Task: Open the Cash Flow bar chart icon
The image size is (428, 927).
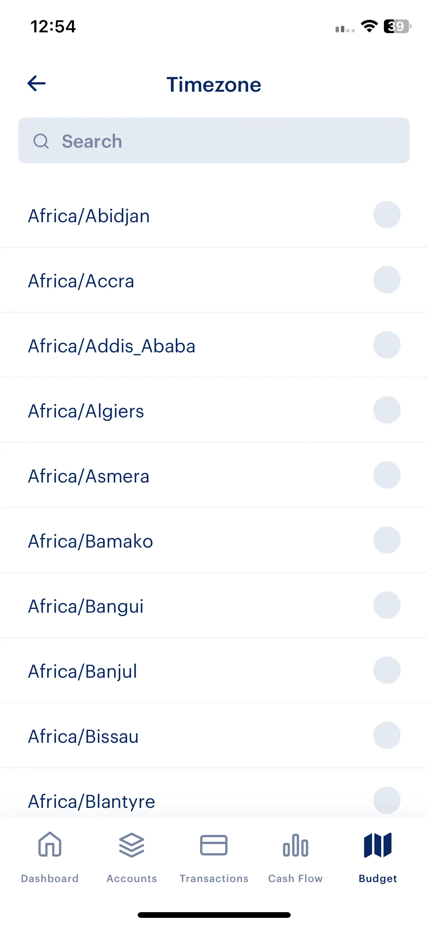Action: [x=296, y=845]
